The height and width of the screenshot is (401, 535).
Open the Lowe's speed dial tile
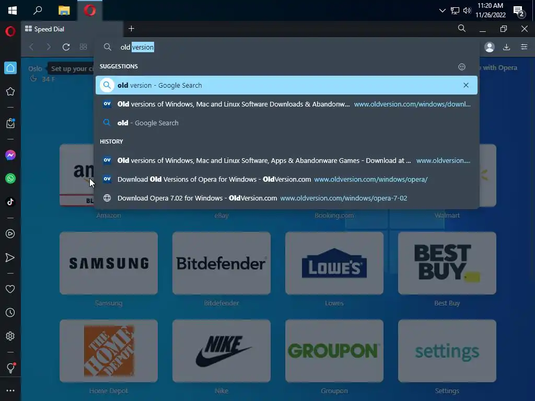pos(334,263)
